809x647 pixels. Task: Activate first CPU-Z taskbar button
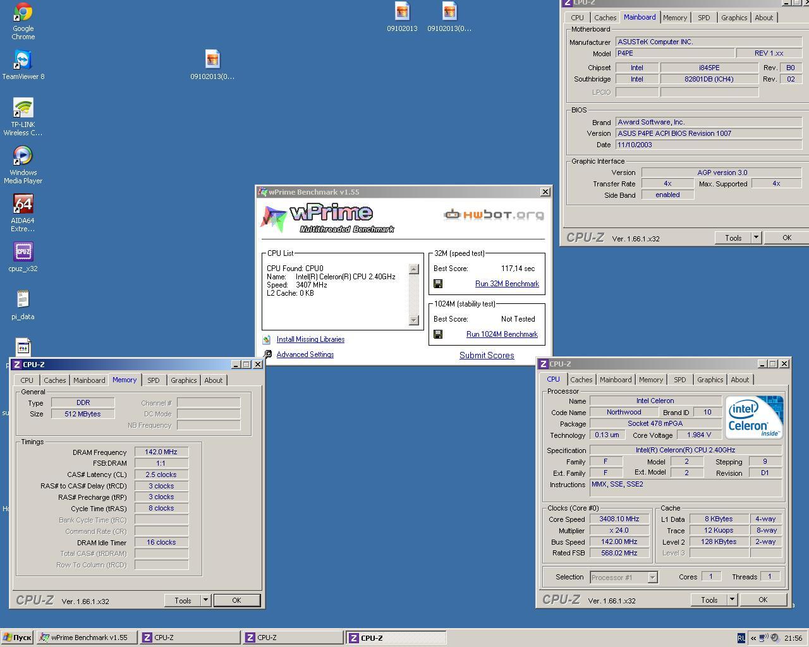click(x=190, y=638)
